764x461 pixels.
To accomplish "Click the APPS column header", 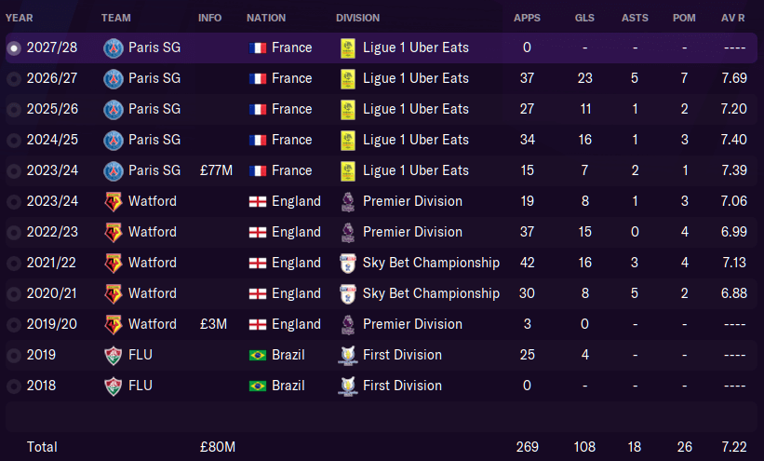I will click(x=527, y=18).
